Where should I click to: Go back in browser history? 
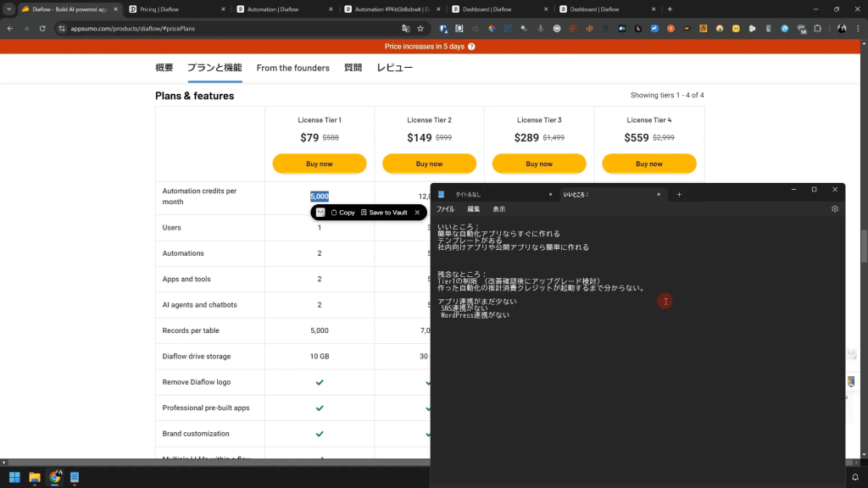click(10, 28)
